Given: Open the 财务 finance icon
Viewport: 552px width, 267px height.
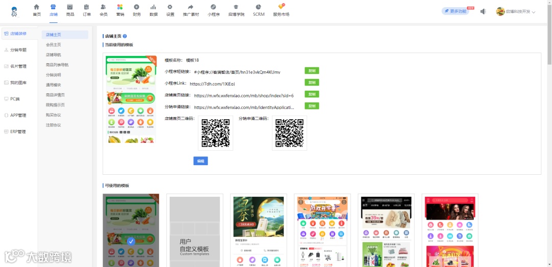Looking at the screenshot, I should coord(136,7).
